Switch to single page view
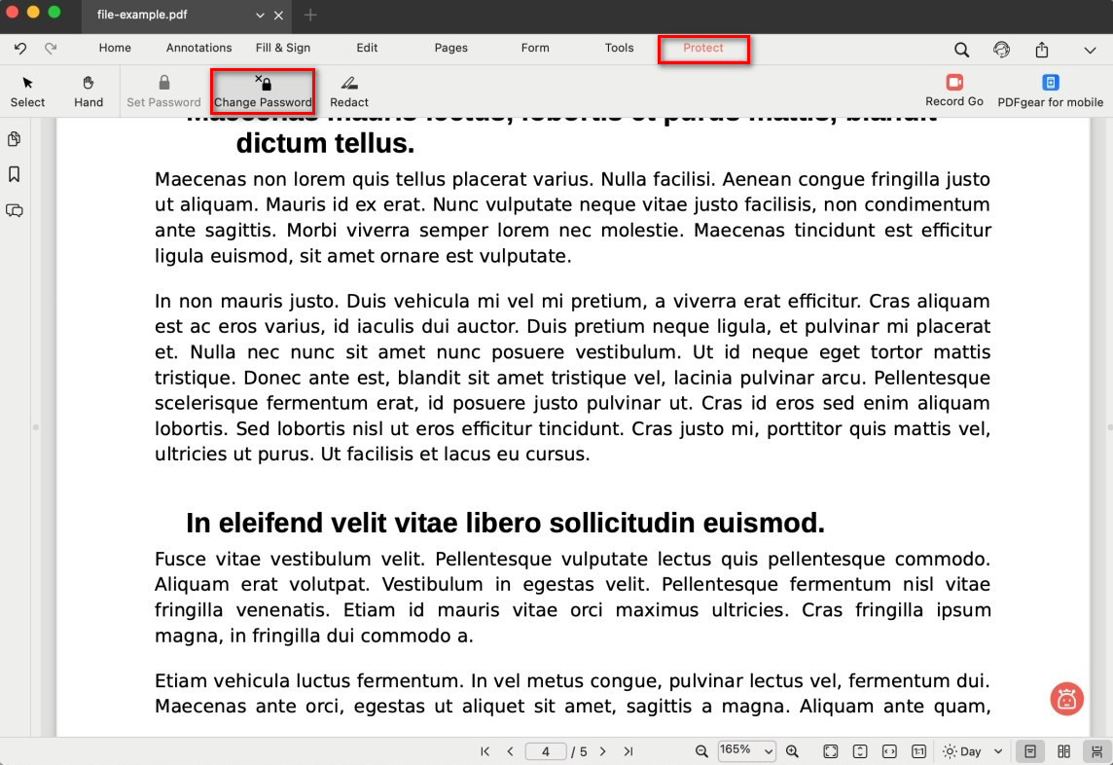 [x=1030, y=751]
